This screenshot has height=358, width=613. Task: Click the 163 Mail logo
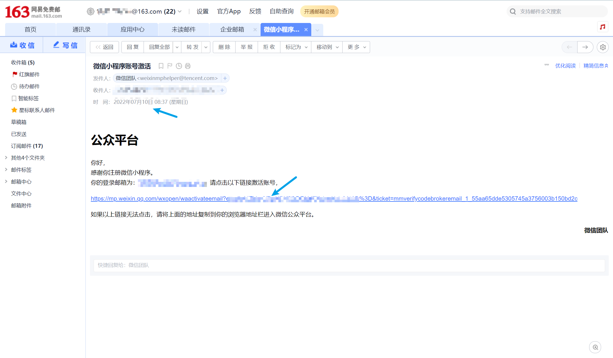tap(33, 12)
